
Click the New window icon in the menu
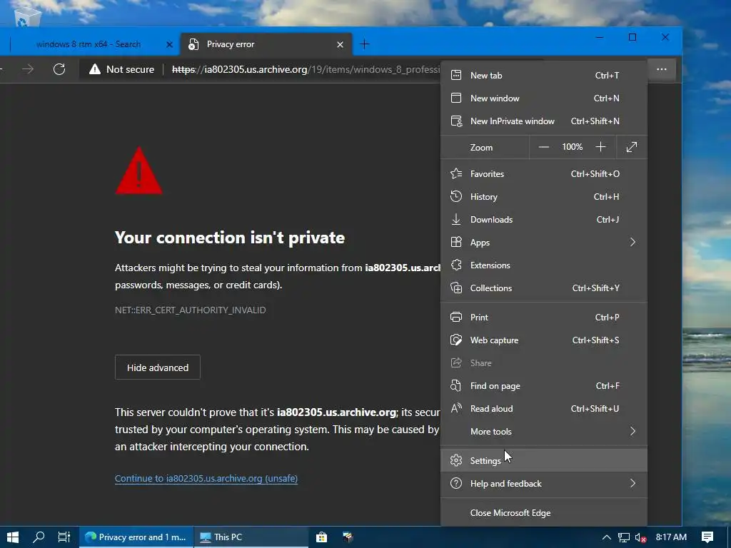point(456,98)
